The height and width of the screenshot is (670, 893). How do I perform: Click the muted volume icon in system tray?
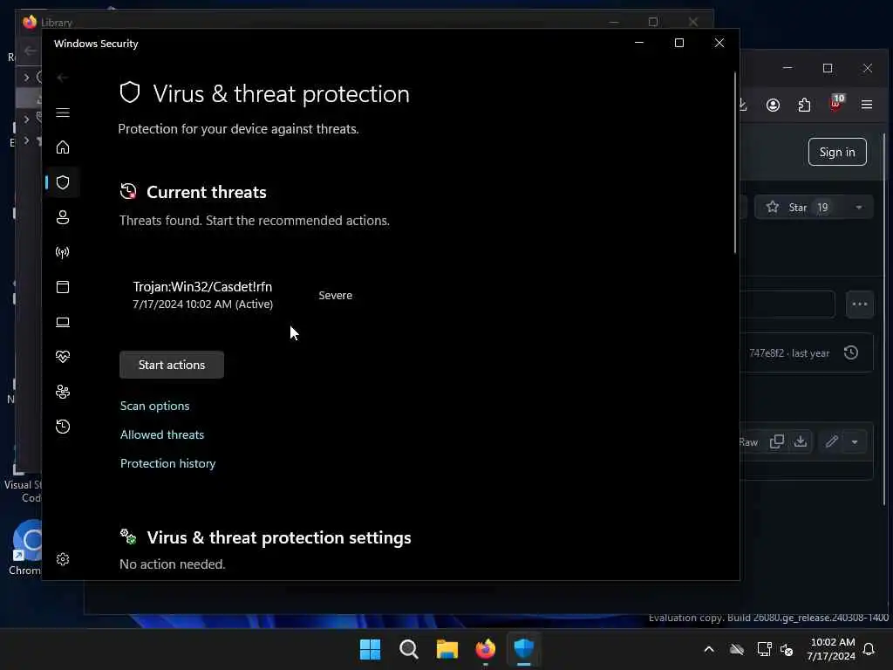(787, 649)
